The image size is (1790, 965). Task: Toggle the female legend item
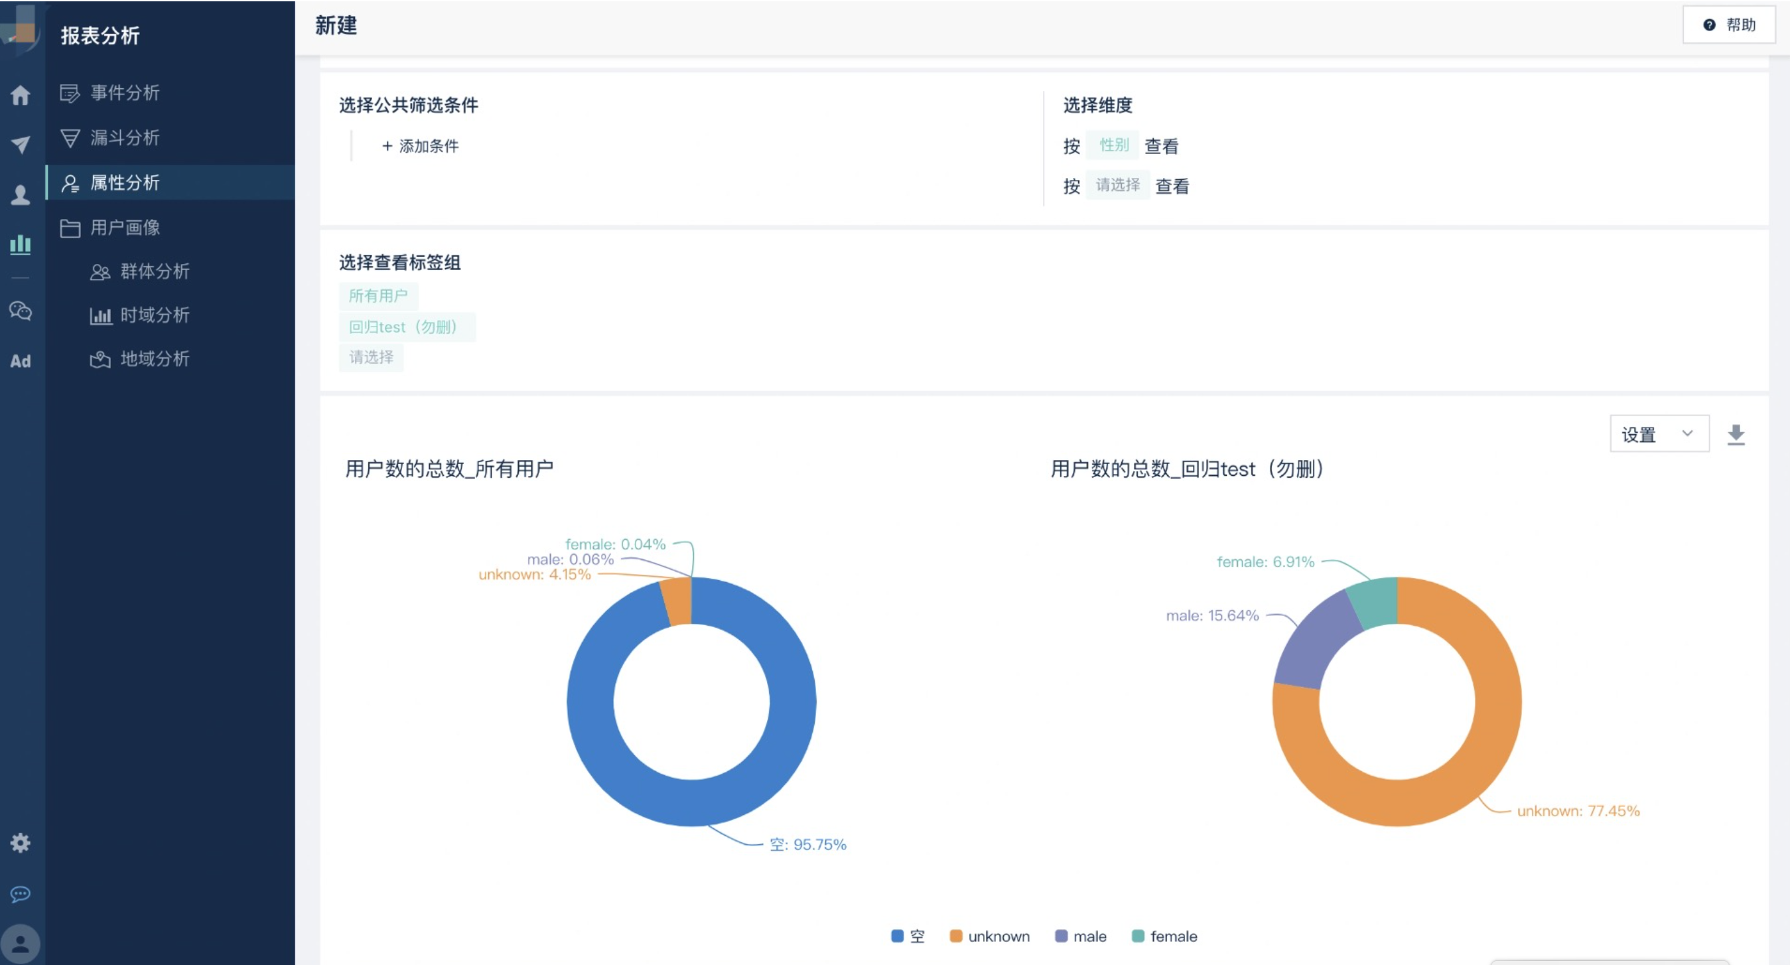(1164, 936)
